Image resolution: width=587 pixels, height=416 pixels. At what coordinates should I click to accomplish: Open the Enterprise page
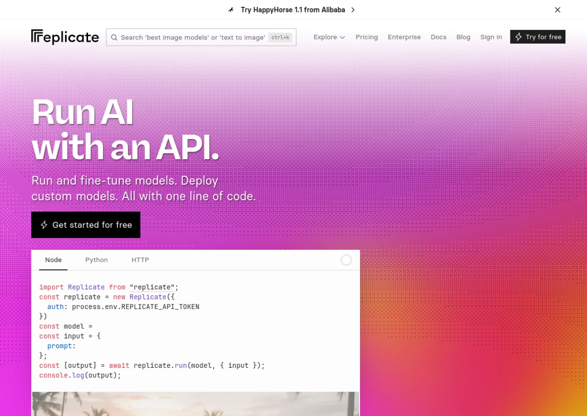404,37
